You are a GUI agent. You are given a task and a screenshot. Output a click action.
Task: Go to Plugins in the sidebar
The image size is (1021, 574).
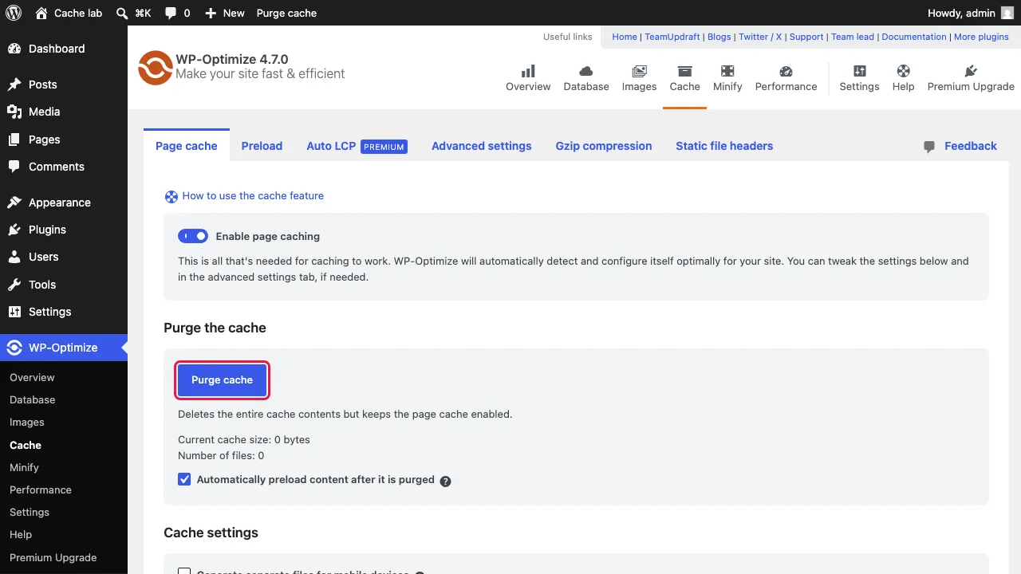[64, 230]
